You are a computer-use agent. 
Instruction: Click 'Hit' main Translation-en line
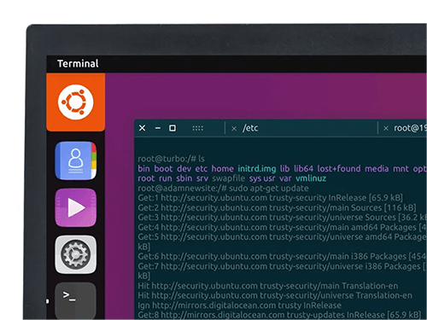268,286
